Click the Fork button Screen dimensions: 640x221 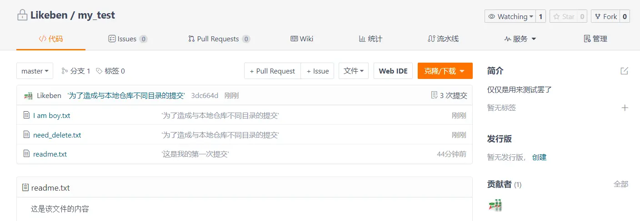(x=605, y=16)
